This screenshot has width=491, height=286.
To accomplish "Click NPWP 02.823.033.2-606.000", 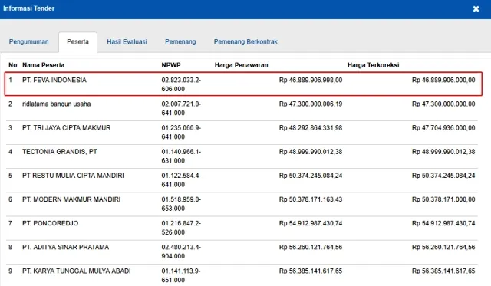I will click(x=181, y=84).
